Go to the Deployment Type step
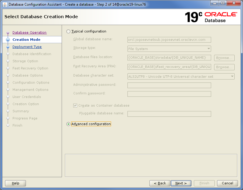 27,47
